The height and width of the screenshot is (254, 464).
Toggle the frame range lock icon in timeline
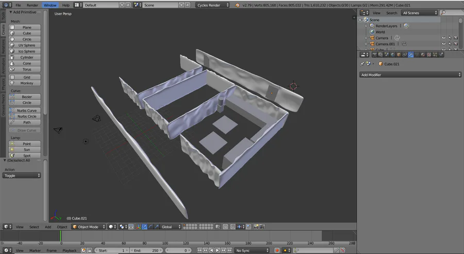pos(90,250)
